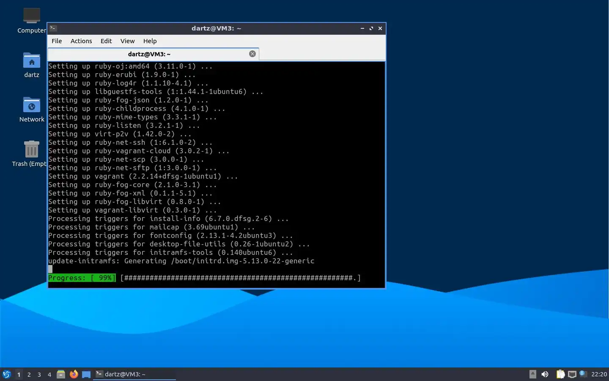The width and height of the screenshot is (609, 381).
Task: Click the 'Setting up ruby-mime-types' line
Action: coord(132,117)
